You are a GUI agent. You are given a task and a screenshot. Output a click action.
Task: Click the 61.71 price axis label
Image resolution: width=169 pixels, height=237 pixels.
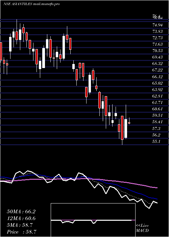pyautogui.click(x=158, y=102)
